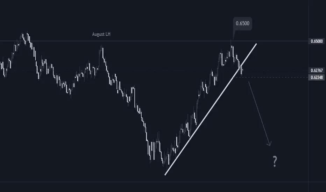Select the 0.6500 callout bubble
The width and height of the screenshot is (326, 192).
[242, 23]
